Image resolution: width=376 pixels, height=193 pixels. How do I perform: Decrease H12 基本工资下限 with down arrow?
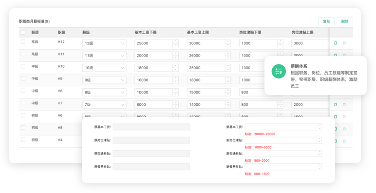click(x=175, y=45)
